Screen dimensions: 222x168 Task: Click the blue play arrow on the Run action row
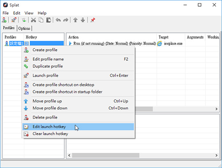point(70,43)
